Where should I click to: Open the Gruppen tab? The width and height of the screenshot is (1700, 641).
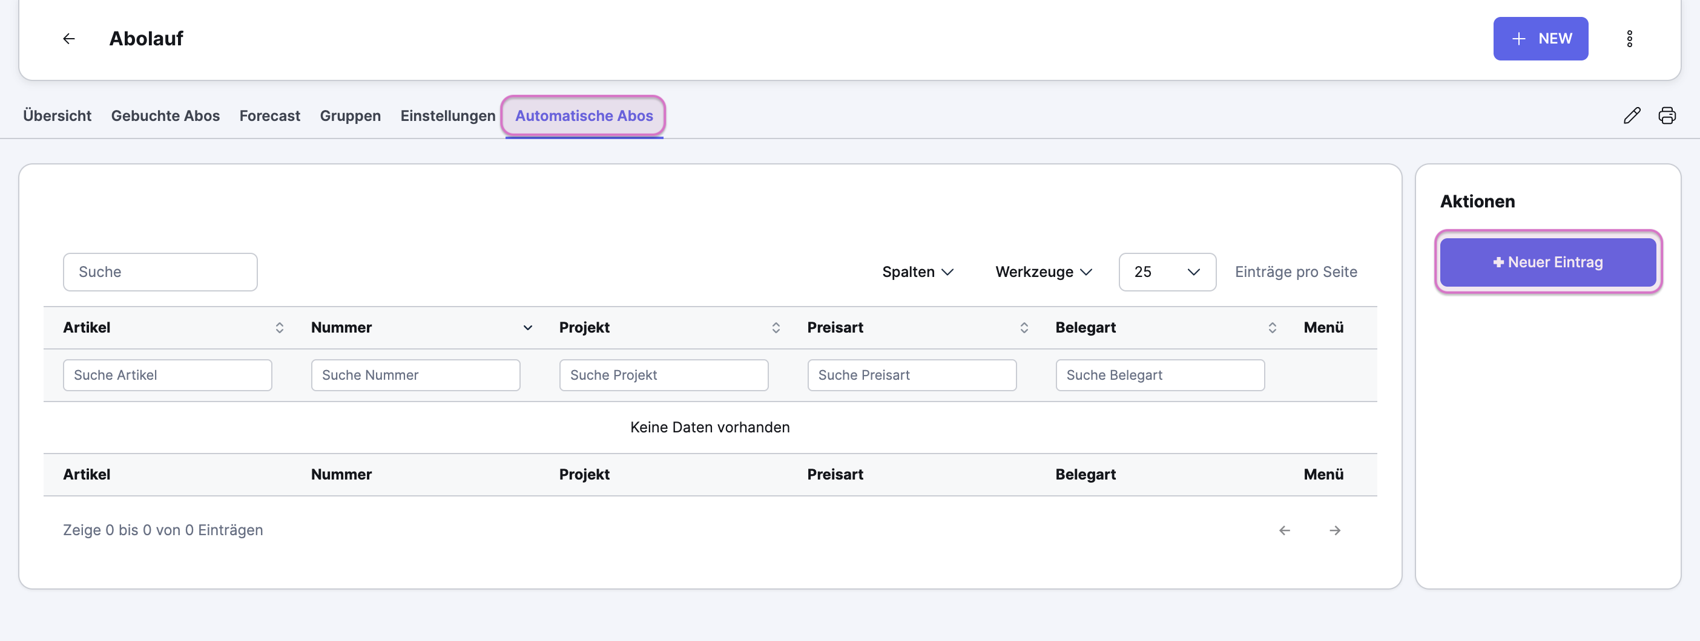tap(350, 116)
